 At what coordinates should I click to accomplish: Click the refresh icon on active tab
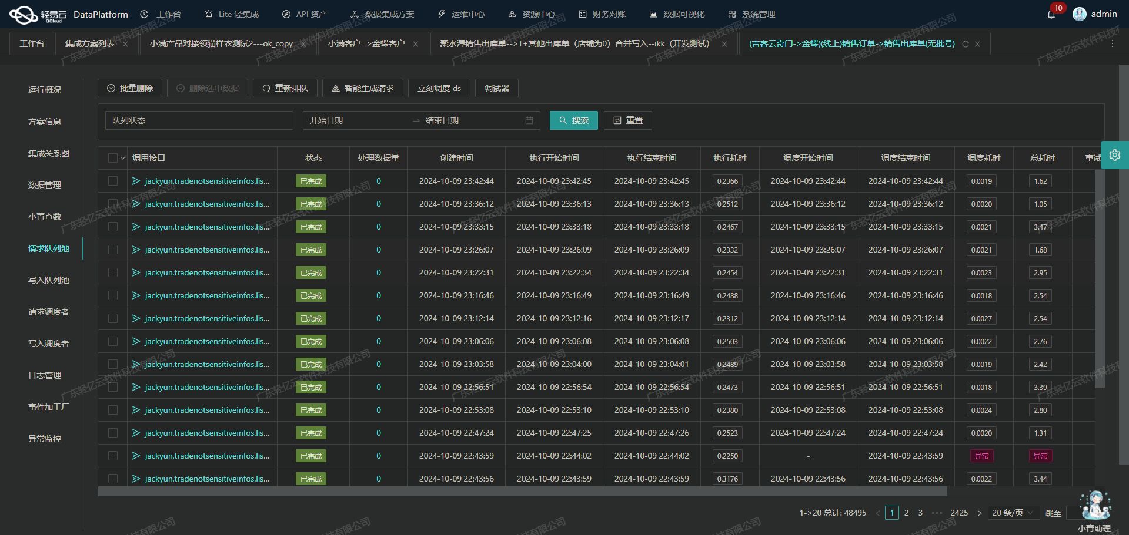coord(965,44)
